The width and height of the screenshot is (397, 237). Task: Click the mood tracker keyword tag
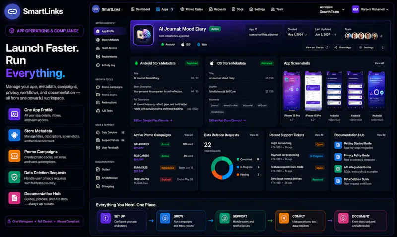point(230,105)
